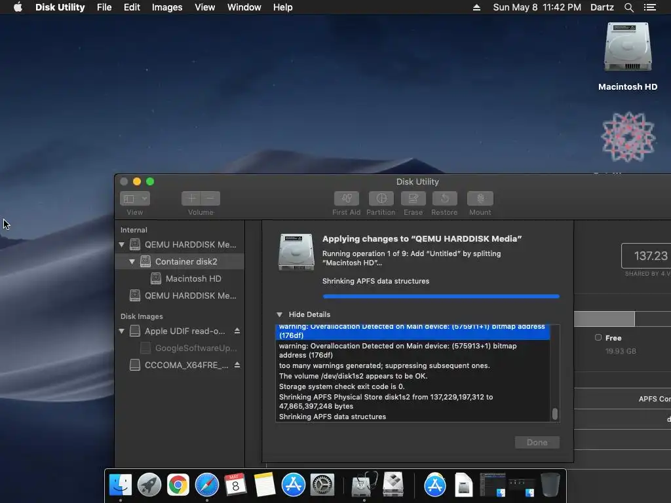671x503 pixels.
Task: Open the Apple menu
Action: point(18,7)
